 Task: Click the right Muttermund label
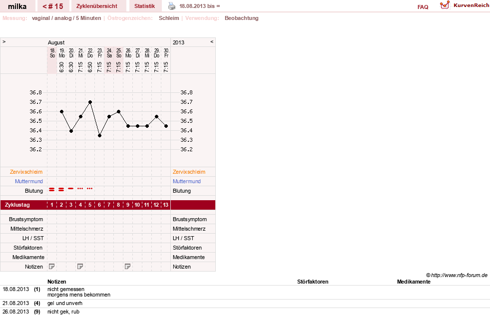coord(187,181)
